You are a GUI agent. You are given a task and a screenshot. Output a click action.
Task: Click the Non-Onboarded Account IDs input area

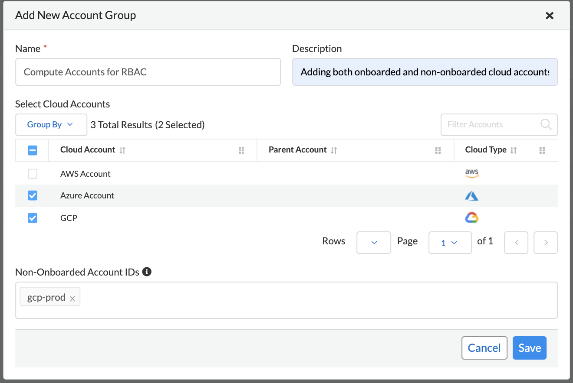[x=286, y=300]
